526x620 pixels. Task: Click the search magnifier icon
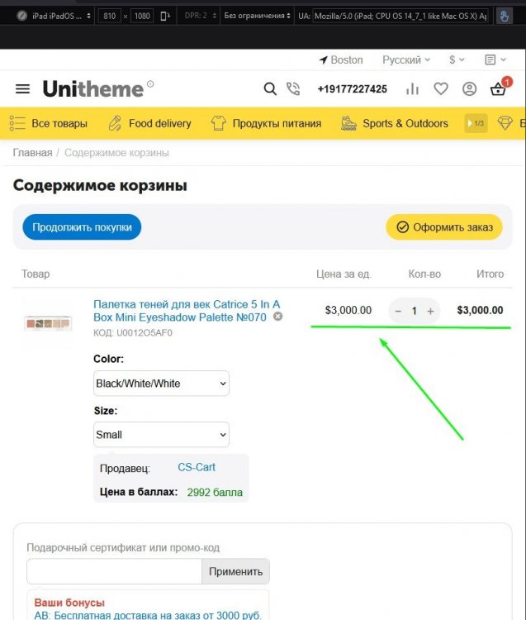(270, 89)
